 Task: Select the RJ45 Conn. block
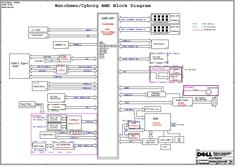pyautogui.click(x=39, y=146)
